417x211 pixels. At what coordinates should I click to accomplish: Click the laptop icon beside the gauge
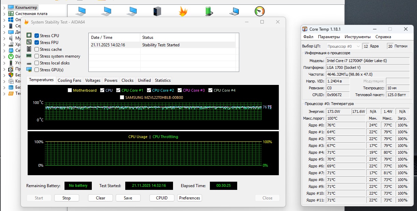click(x=234, y=12)
